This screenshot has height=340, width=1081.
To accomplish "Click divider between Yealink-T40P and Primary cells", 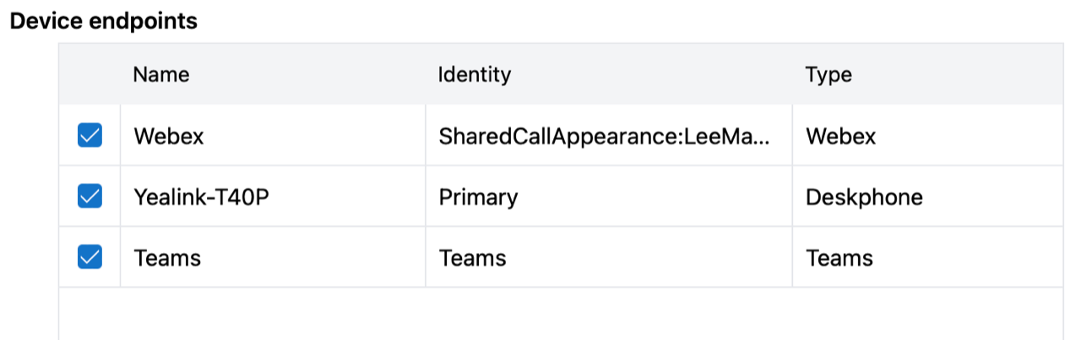I will (x=426, y=197).
